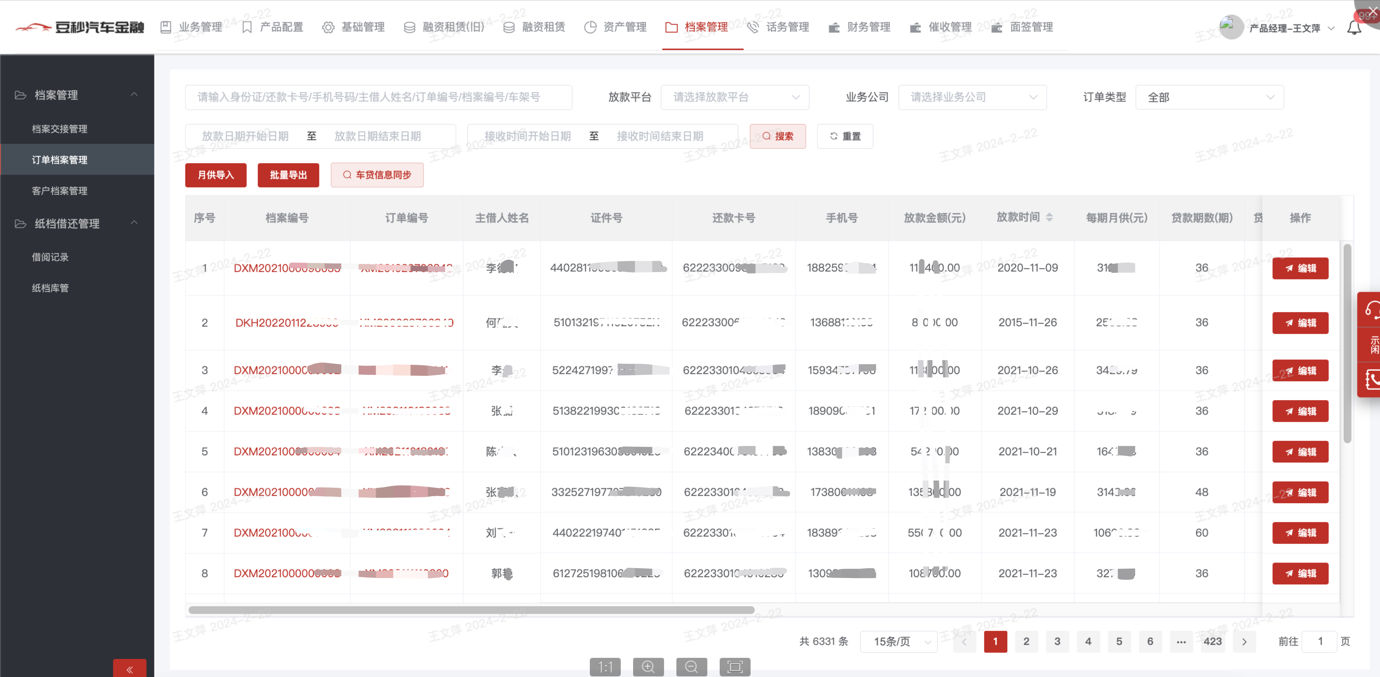The height and width of the screenshot is (677, 1380).
Task: Click the phone icon on right edge
Action: click(1372, 380)
